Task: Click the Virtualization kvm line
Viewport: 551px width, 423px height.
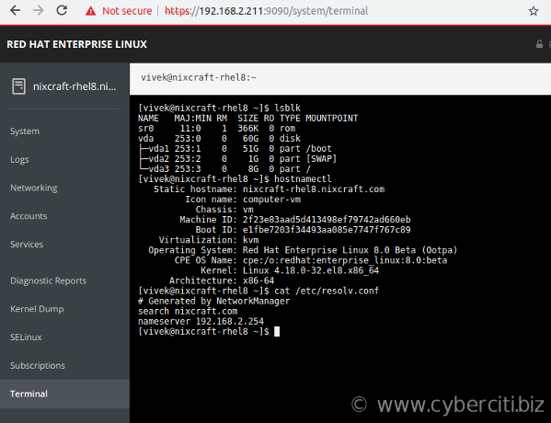Action: point(209,240)
